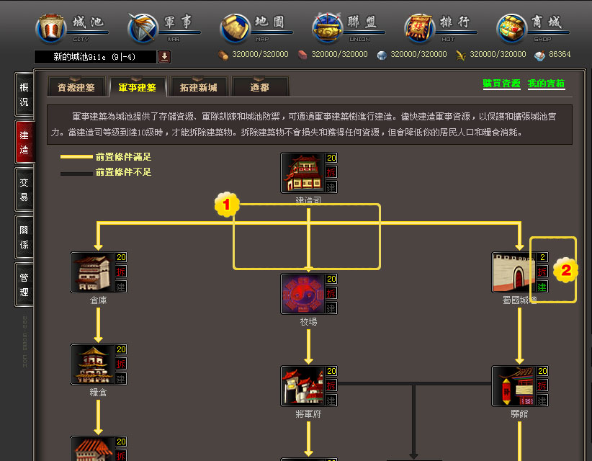Click the 建 build button for 糧倉
This screenshot has height=461, width=592.
(120, 379)
